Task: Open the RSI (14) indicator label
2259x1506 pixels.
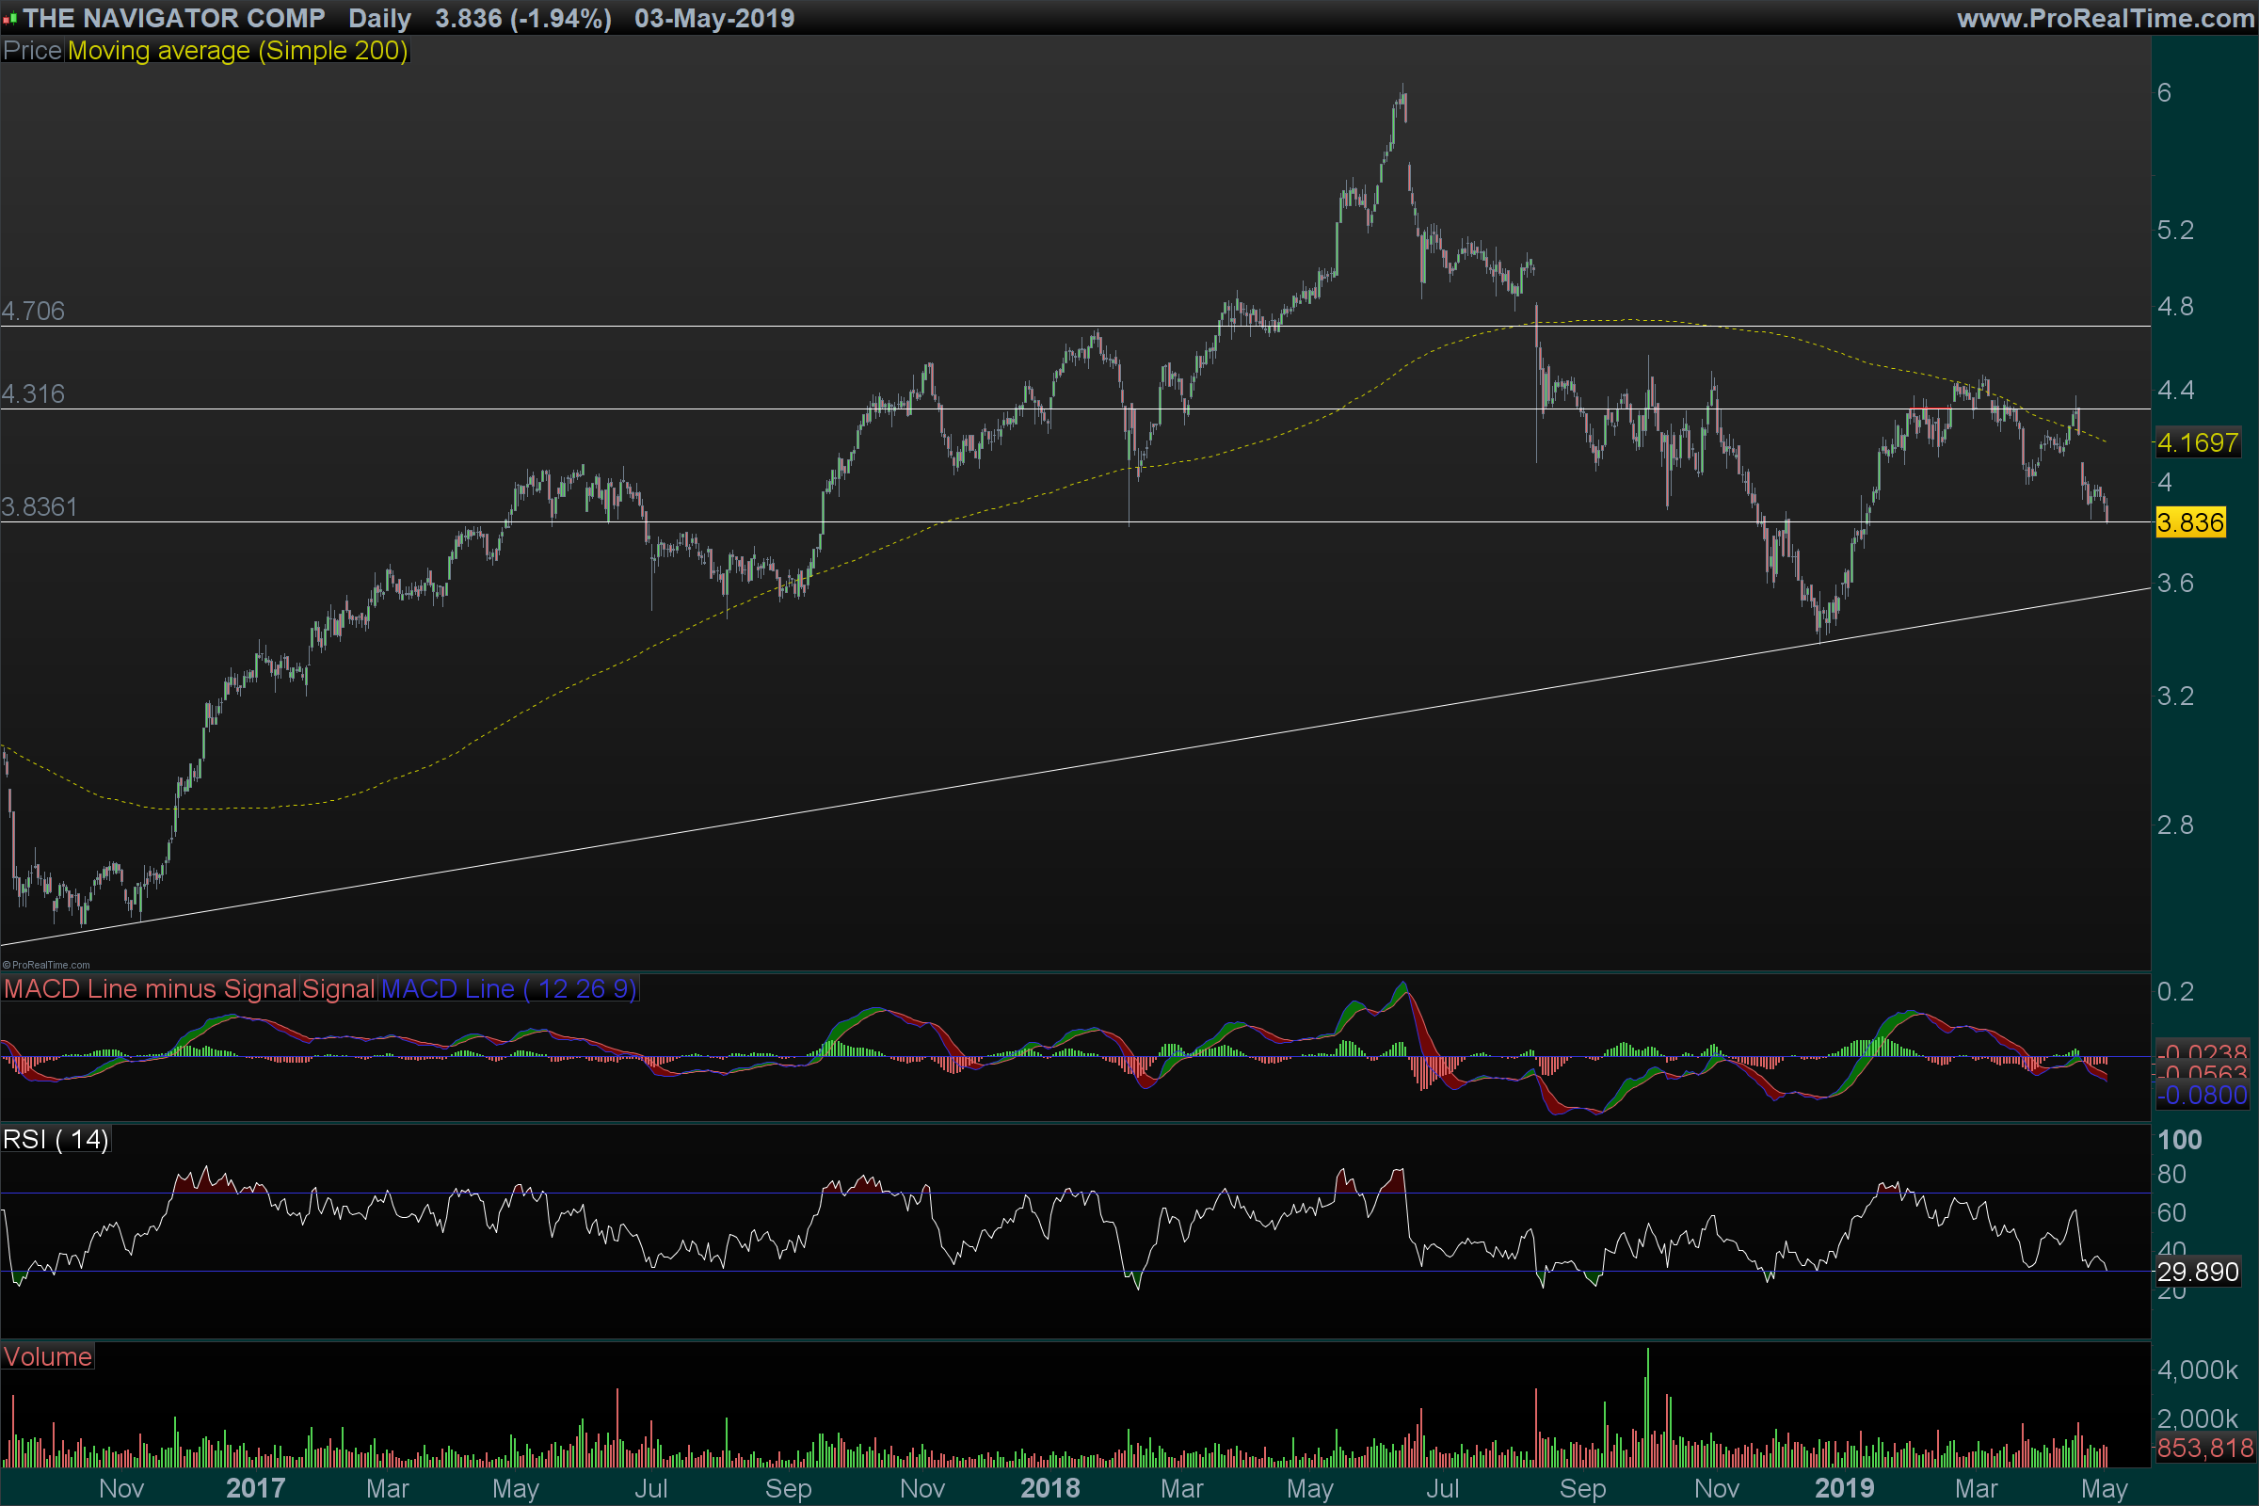Action: 56,1140
